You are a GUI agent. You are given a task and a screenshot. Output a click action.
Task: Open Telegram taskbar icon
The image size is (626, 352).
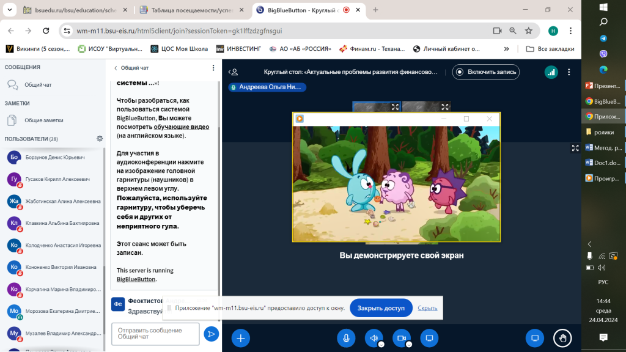click(603, 38)
